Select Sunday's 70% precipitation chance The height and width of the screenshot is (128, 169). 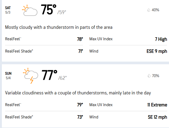tap(155, 76)
